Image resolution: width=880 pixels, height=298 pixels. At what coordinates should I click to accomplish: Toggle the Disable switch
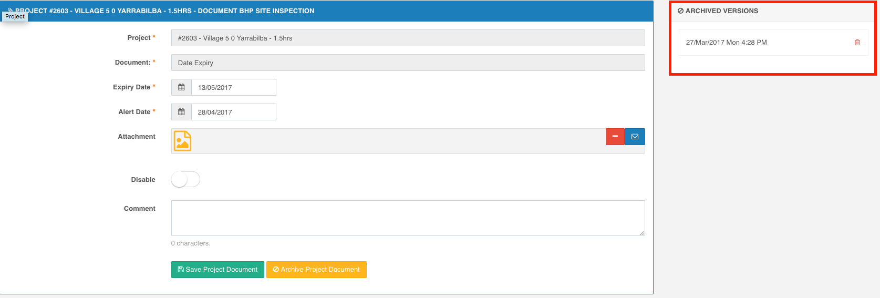185,180
